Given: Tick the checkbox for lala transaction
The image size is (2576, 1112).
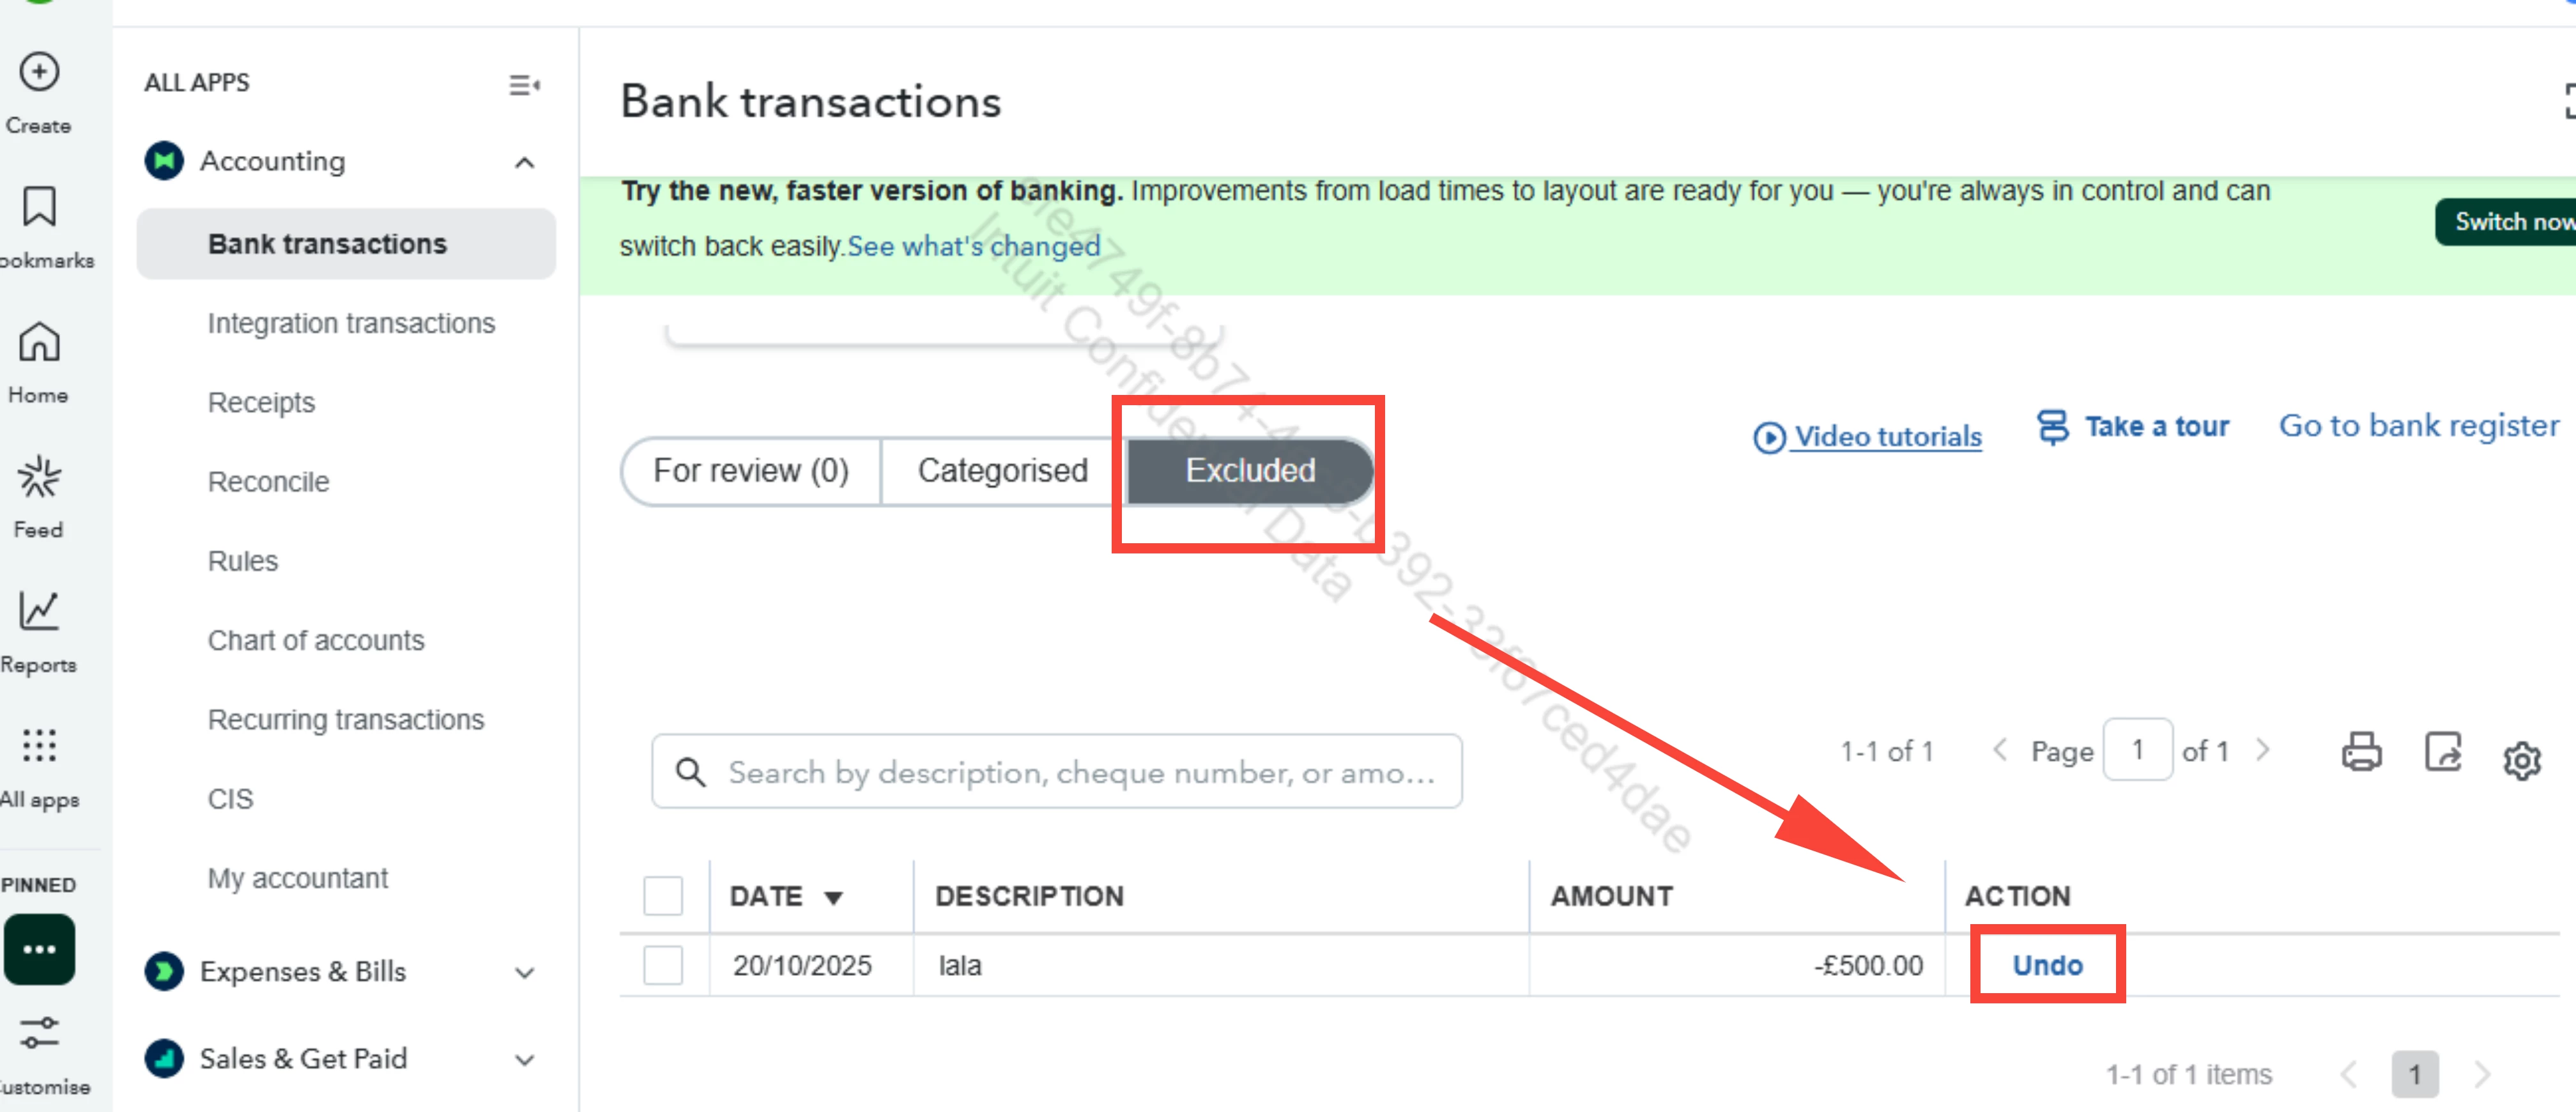Looking at the screenshot, I should tap(663, 966).
